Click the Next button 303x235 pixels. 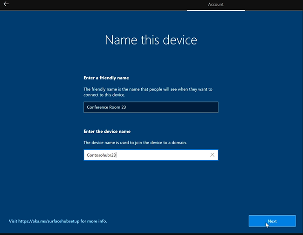click(x=272, y=221)
